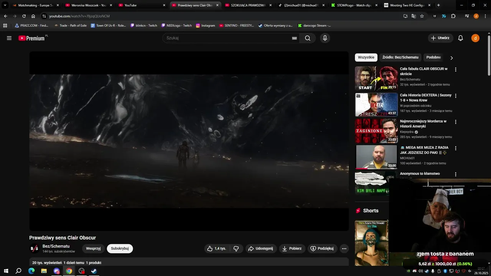Open options for Anonymous to kłamstwo video
The image size is (491, 276).
pos(456,174)
